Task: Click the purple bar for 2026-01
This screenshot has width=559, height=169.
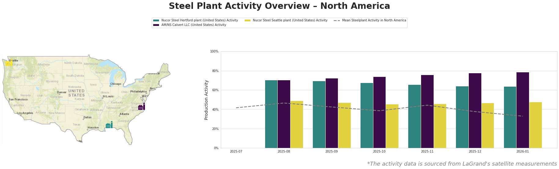Action: click(x=523, y=110)
